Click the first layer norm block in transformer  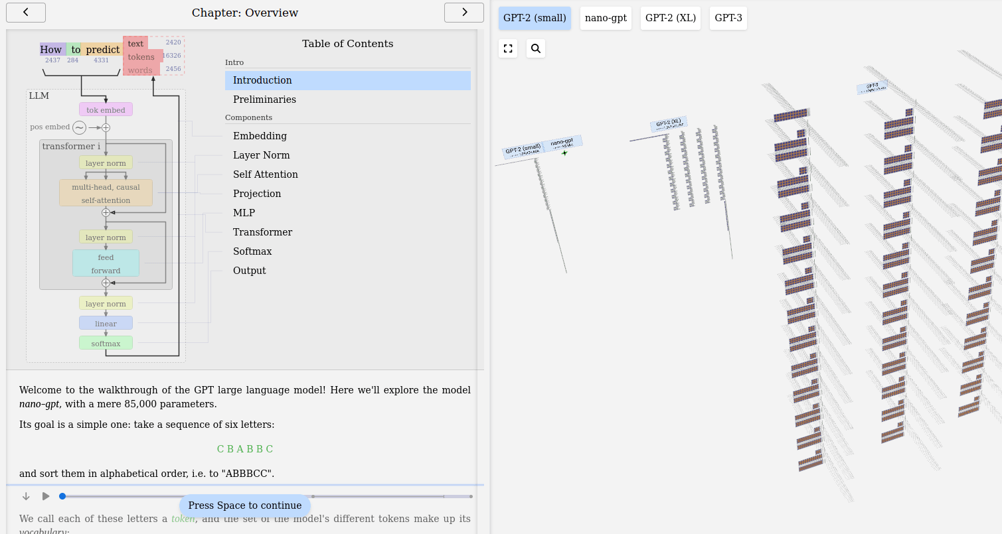coord(106,163)
